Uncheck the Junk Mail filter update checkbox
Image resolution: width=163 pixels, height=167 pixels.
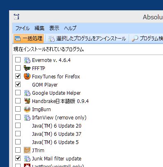tap(18, 158)
